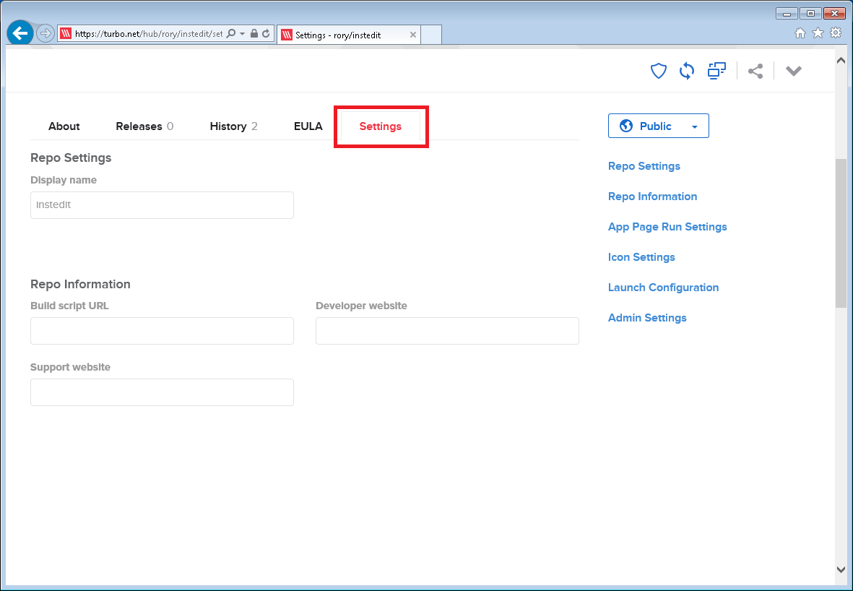Click the sync/update icon
This screenshot has width=853, height=591.
686,71
